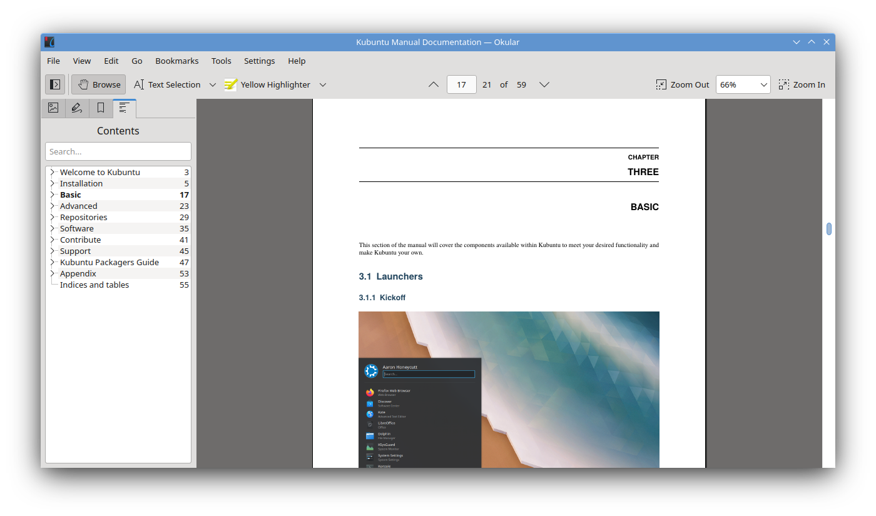Click the Kickoff screenshot image in document
The width and height of the screenshot is (876, 516).
509,390
